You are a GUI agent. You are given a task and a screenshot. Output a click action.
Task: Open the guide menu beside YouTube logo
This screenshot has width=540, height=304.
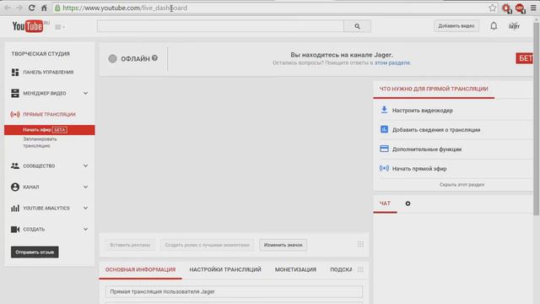click(x=60, y=27)
